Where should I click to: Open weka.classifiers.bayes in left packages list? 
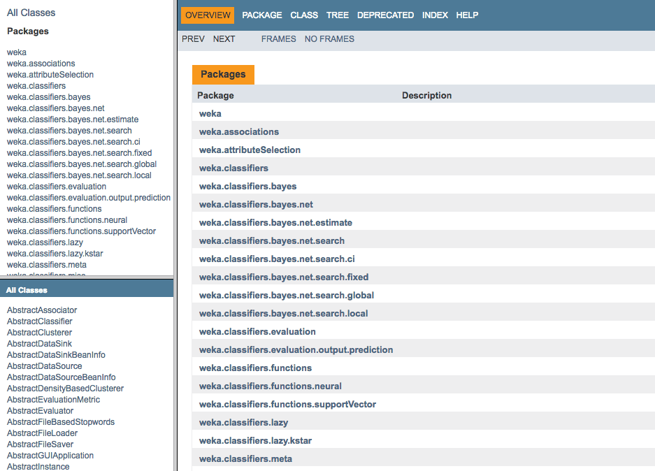click(48, 97)
